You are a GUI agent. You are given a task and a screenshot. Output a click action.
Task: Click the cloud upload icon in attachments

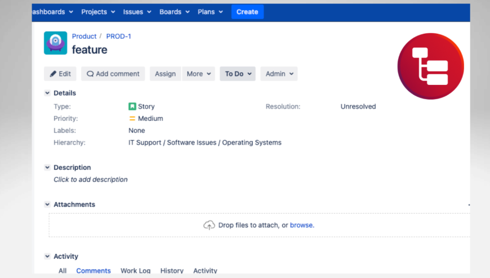point(209,225)
